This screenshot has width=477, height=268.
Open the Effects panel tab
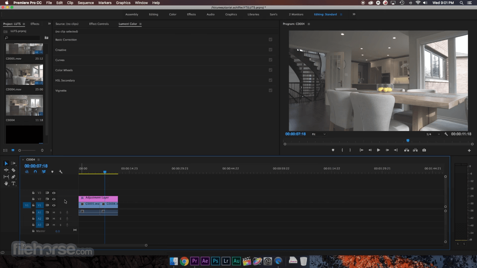pos(35,24)
